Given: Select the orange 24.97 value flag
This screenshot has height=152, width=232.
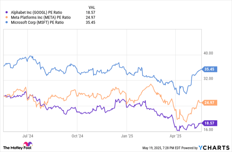Looking at the screenshot, I should click(x=208, y=103).
